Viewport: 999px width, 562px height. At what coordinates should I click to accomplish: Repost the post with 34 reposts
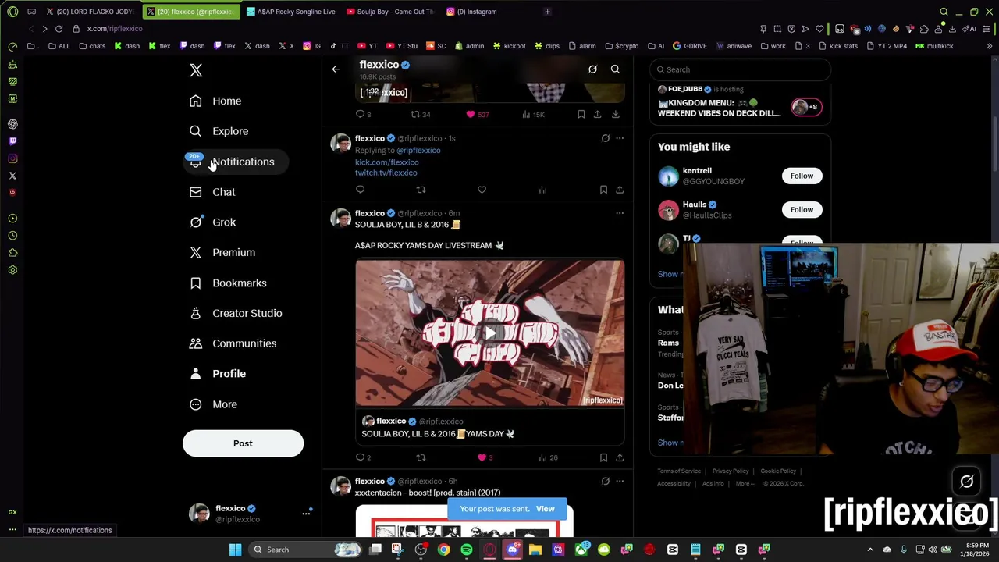point(415,115)
